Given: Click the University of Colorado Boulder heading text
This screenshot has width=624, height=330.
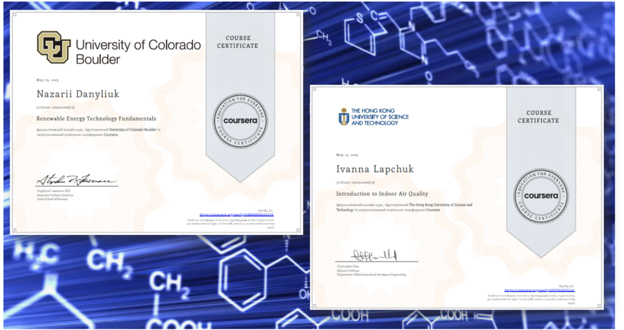Looking at the screenshot, I should coord(138,52).
